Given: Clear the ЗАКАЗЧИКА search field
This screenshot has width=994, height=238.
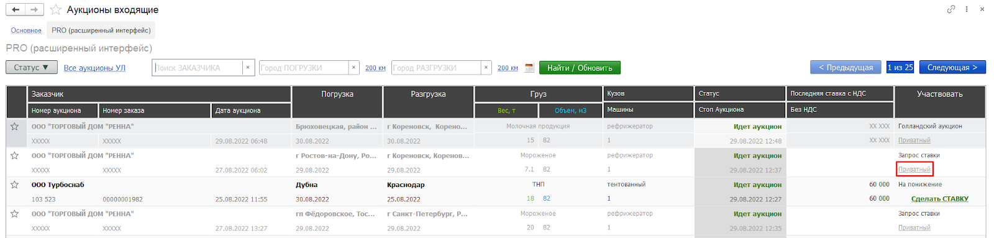Looking at the screenshot, I should [248, 68].
